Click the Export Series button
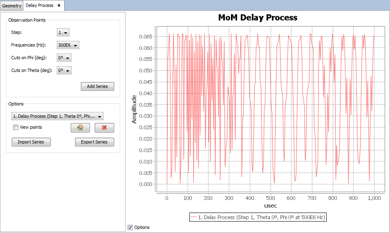 tap(94, 142)
